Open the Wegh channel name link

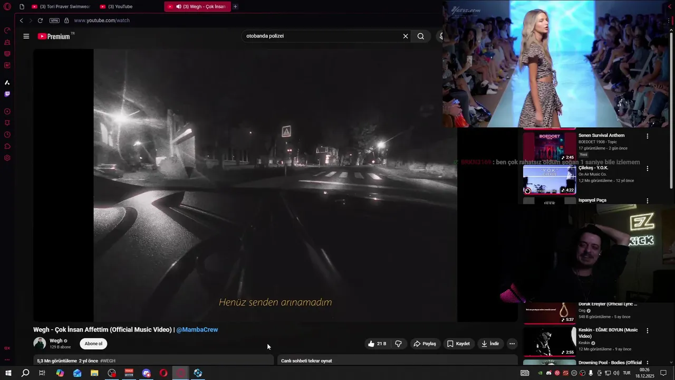tap(56, 341)
